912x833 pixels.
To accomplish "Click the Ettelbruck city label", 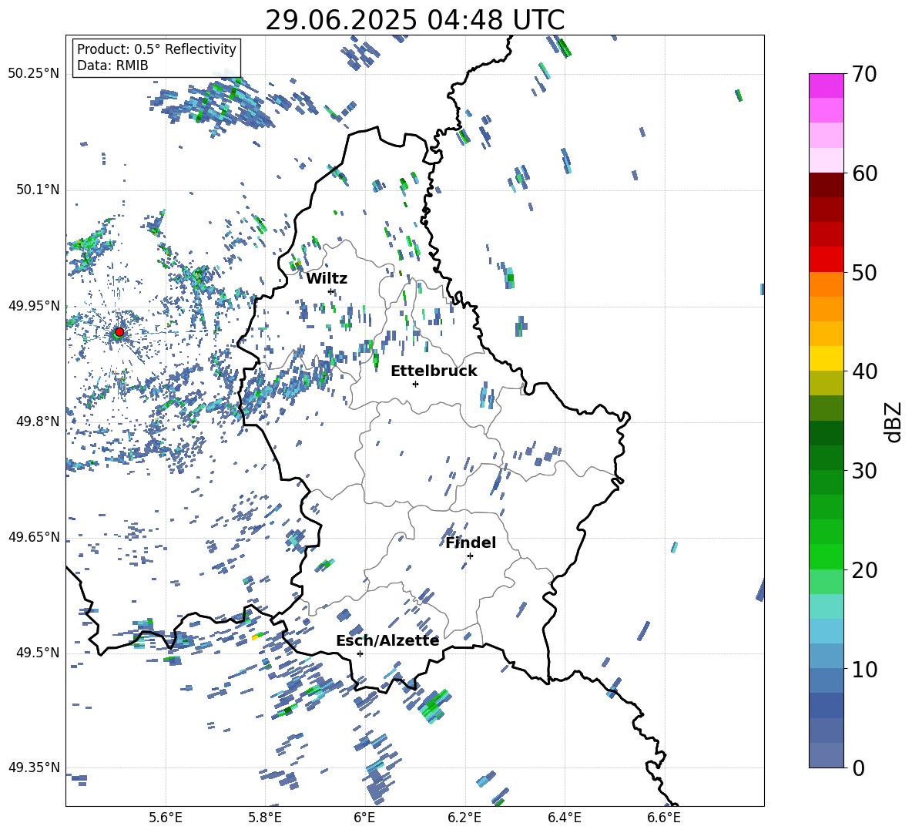I will tap(434, 371).
